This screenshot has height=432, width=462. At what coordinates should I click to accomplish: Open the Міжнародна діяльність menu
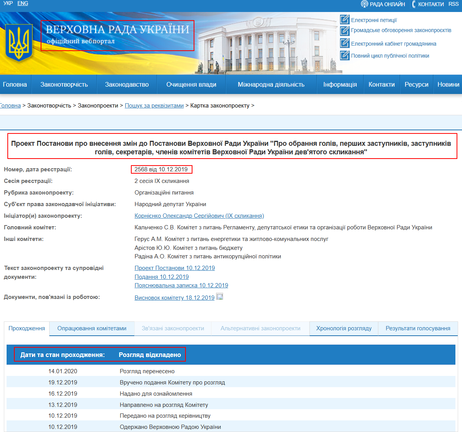pos(271,84)
